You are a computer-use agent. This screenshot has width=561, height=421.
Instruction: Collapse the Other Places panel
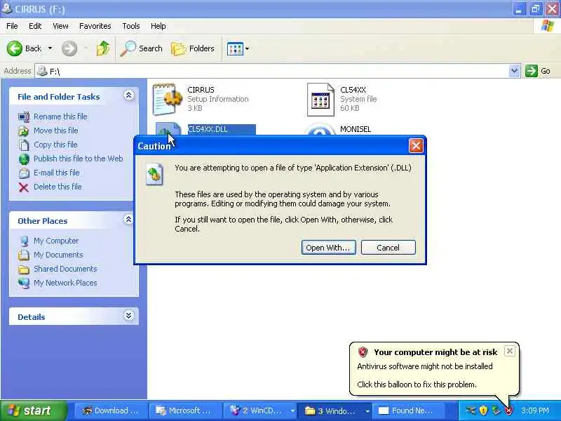tap(128, 220)
